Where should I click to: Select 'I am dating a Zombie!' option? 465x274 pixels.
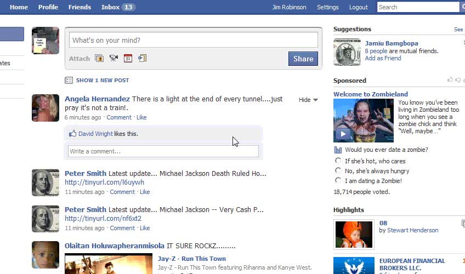coord(338,180)
